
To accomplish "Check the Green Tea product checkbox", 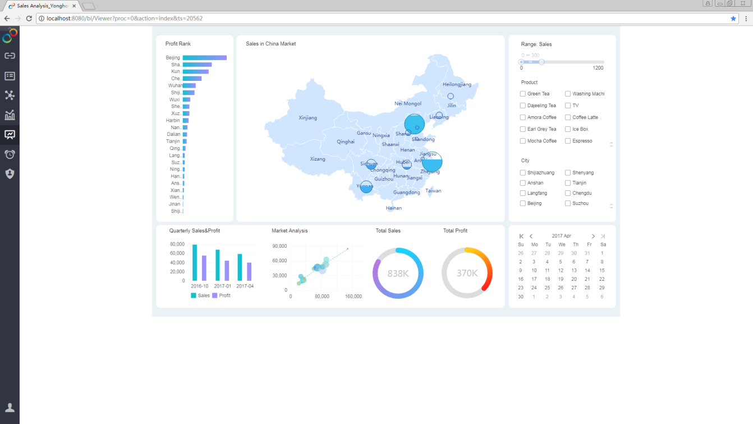I will pos(523,94).
